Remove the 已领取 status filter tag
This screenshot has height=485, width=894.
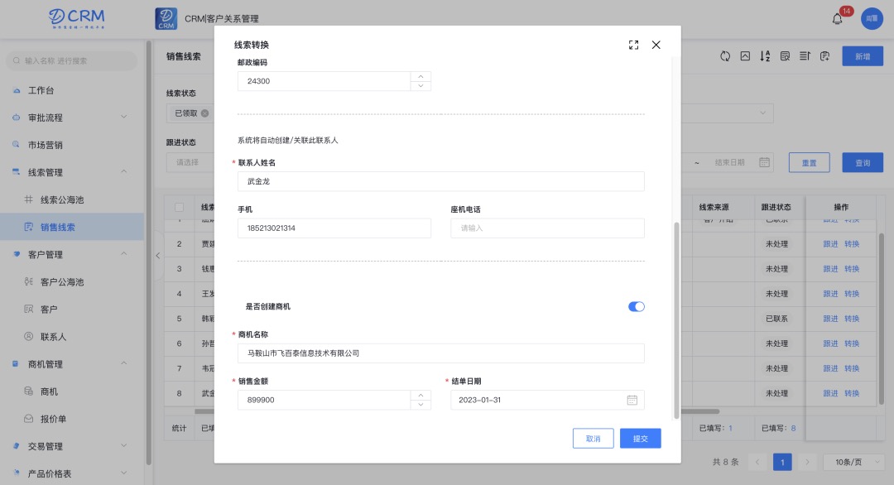tap(204, 113)
